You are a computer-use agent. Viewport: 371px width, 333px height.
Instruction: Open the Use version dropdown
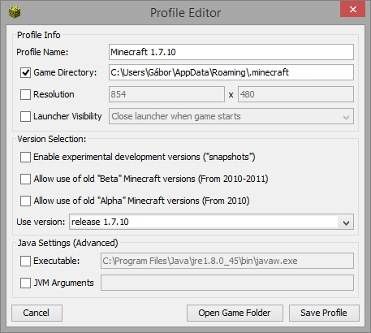pyautogui.click(x=346, y=222)
